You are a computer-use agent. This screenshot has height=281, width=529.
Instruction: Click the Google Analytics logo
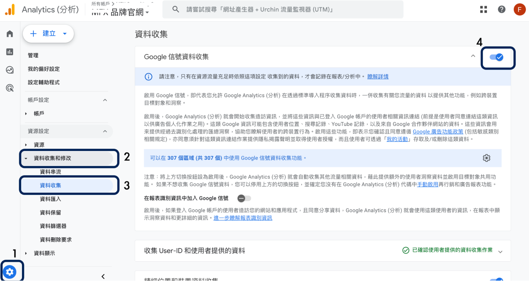coord(10,10)
